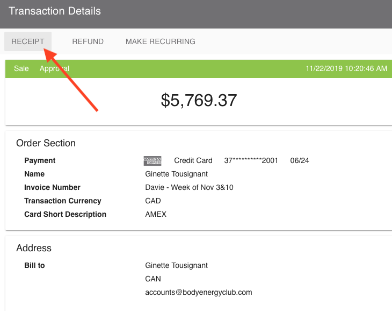This screenshot has width=392, height=311.
Task: Click the AMEX card short description value
Action: [x=156, y=214]
